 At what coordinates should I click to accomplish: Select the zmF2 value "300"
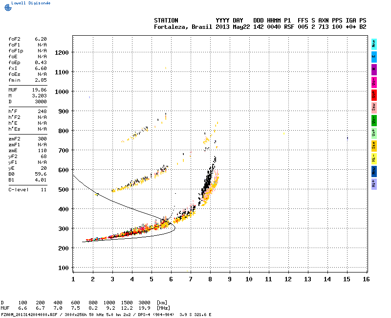click(x=43, y=139)
